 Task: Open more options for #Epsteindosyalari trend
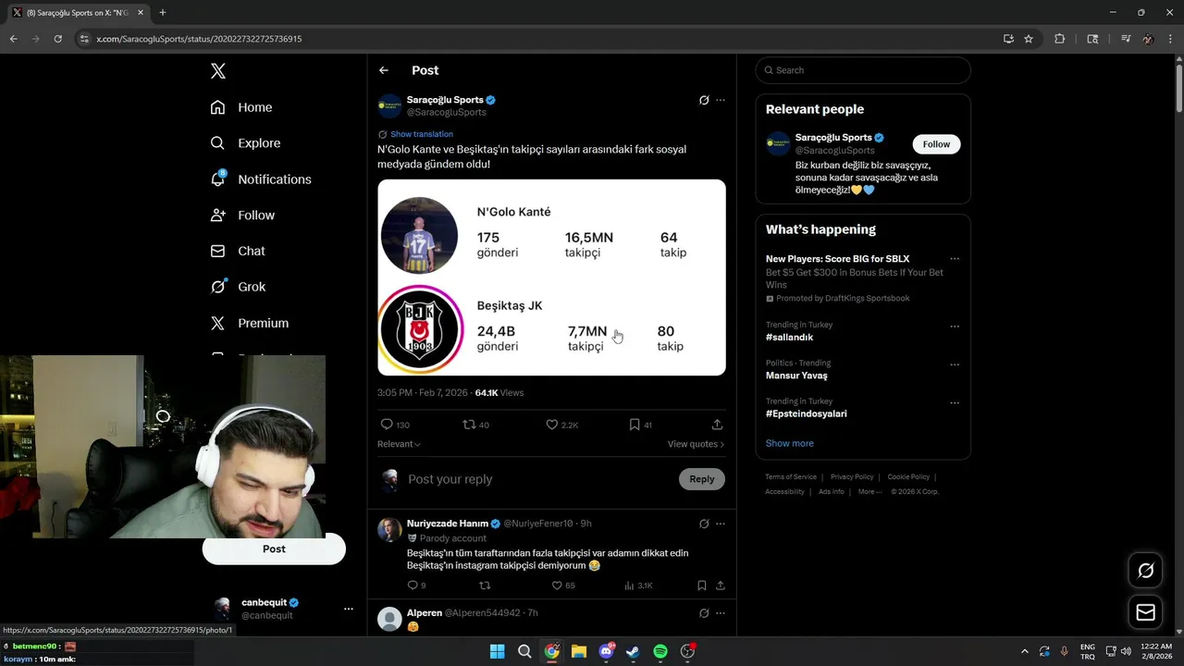[x=955, y=403]
